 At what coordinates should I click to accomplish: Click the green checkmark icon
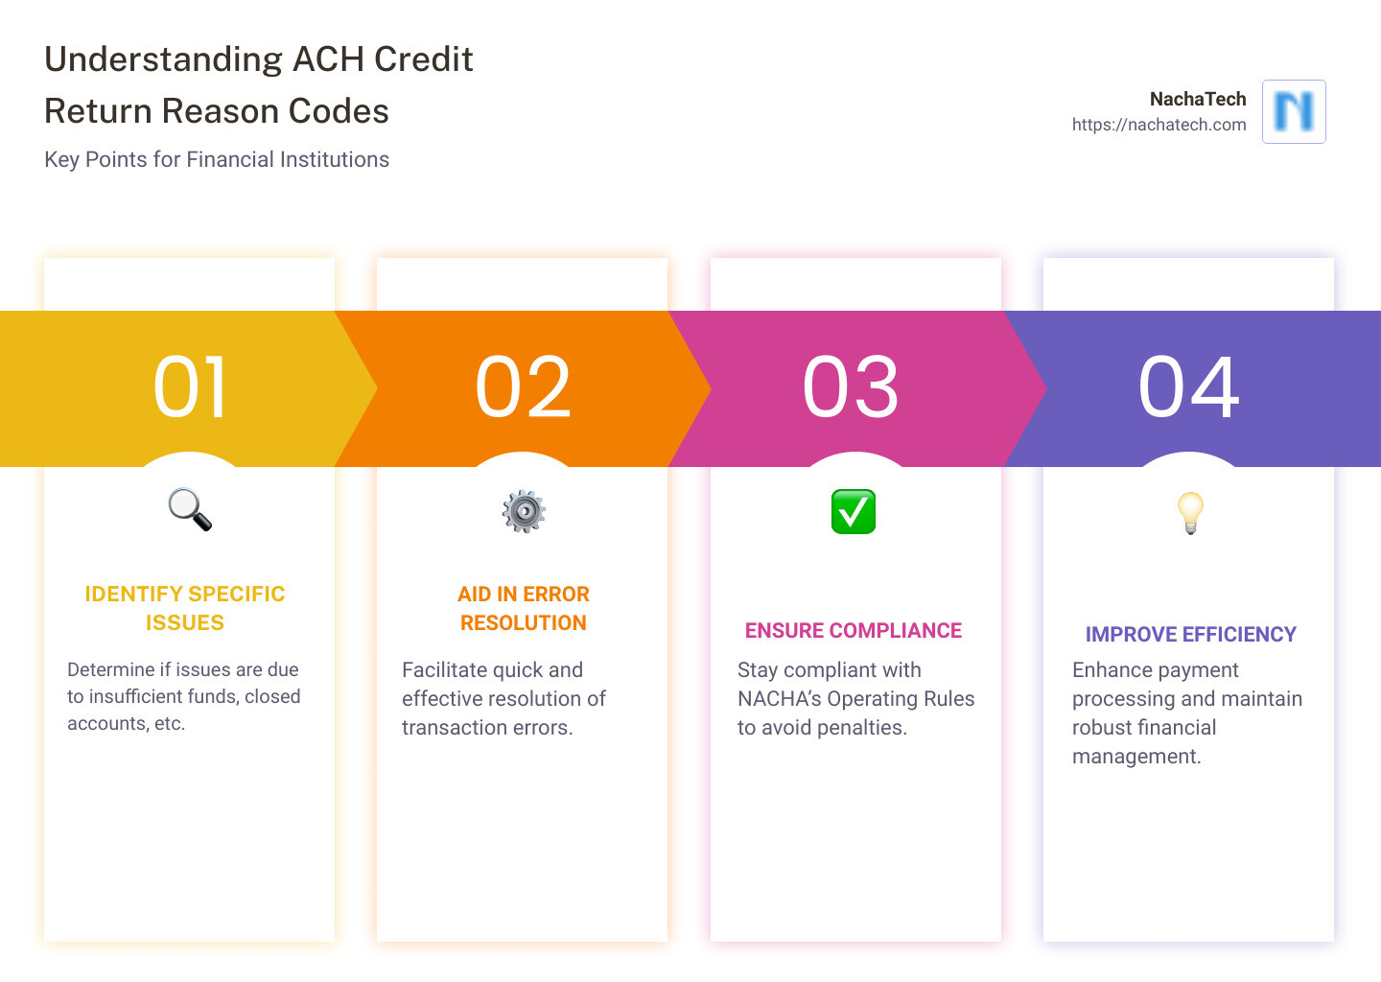(853, 511)
